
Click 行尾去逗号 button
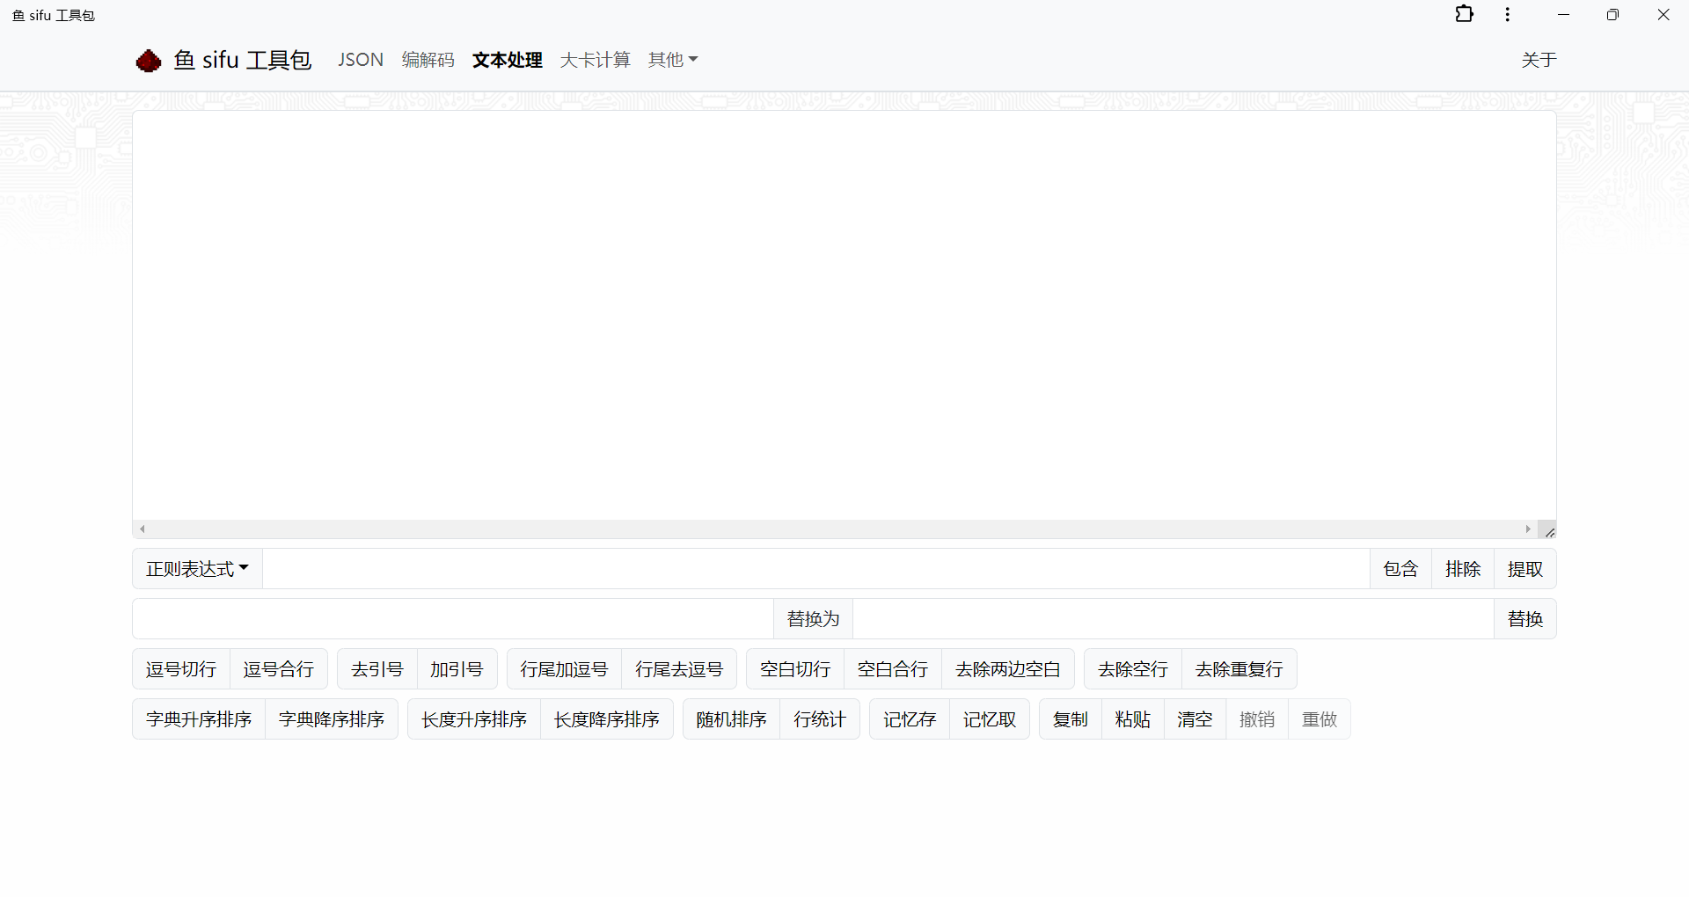(x=679, y=669)
